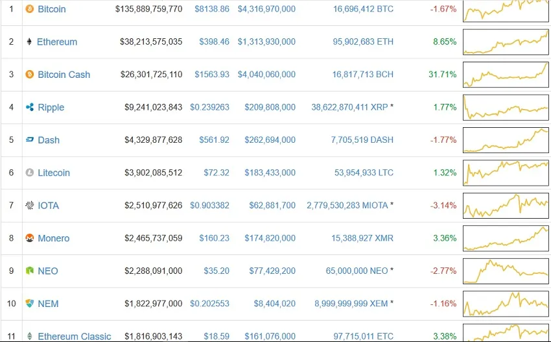The height and width of the screenshot is (342, 551).
Task: Open the NEM name link
Action: [48, 304]
